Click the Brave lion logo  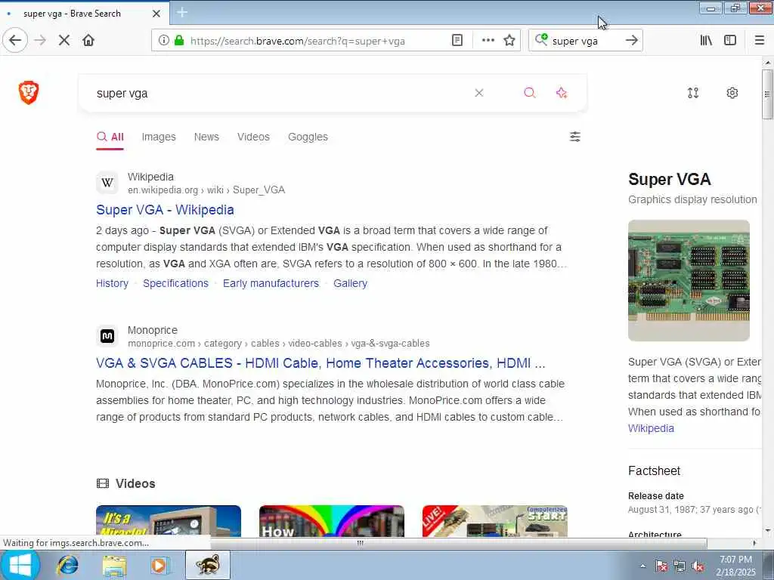pyautogui.click(x=29, y=92)
